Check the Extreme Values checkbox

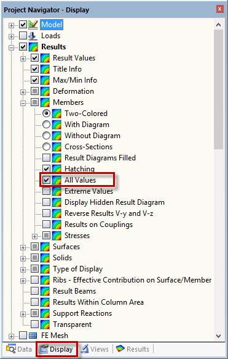point(46,191)
